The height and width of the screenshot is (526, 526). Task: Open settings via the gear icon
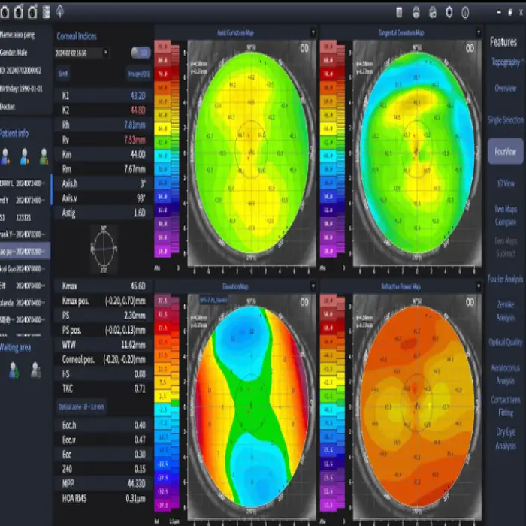pos(449,11)
